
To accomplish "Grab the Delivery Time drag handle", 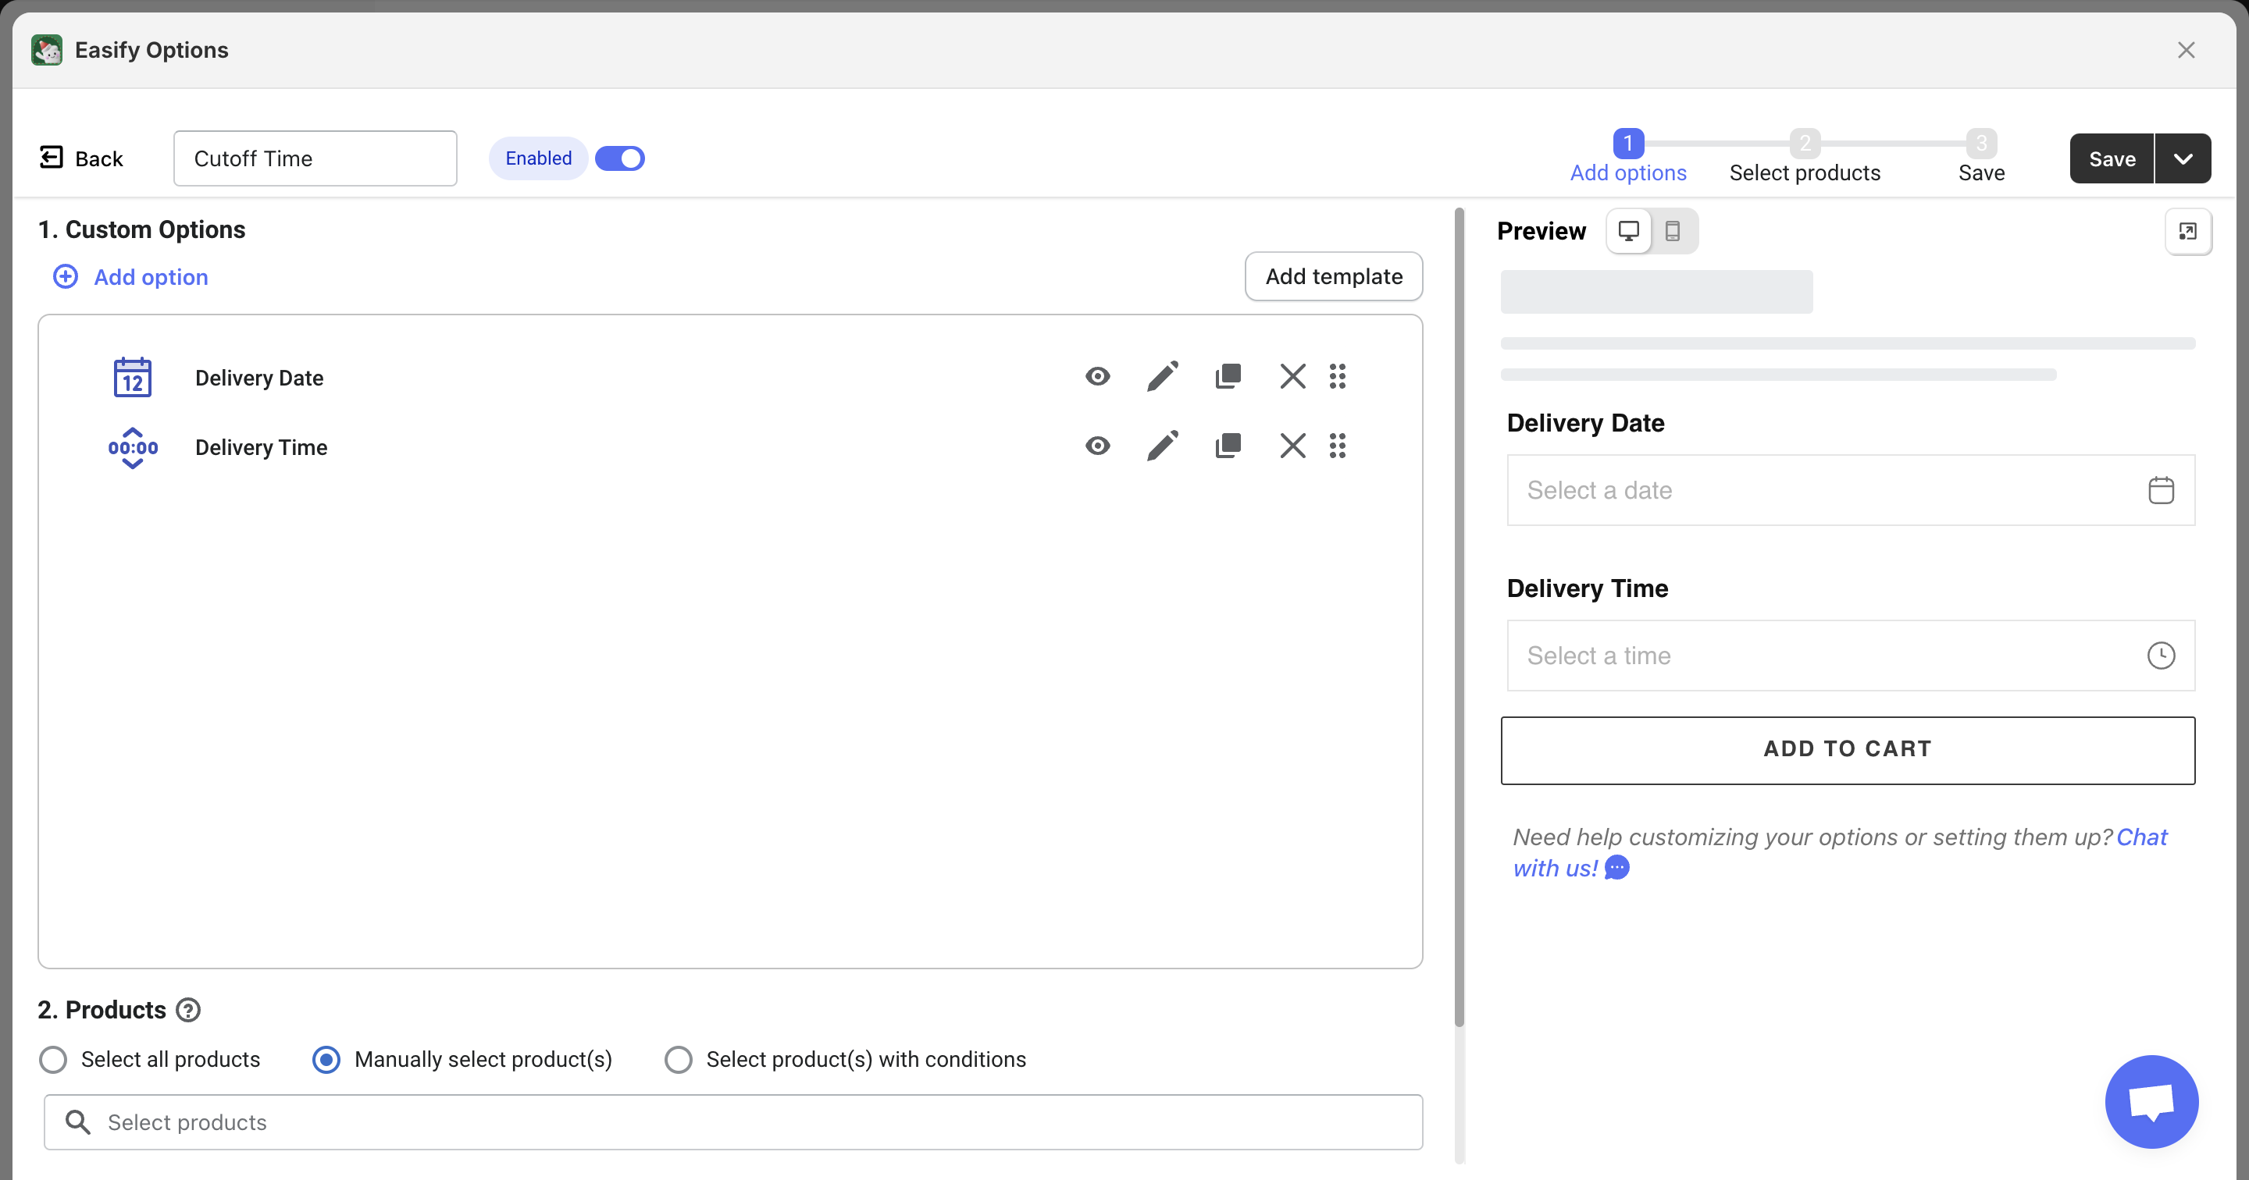I will [x=1338, y=446].
